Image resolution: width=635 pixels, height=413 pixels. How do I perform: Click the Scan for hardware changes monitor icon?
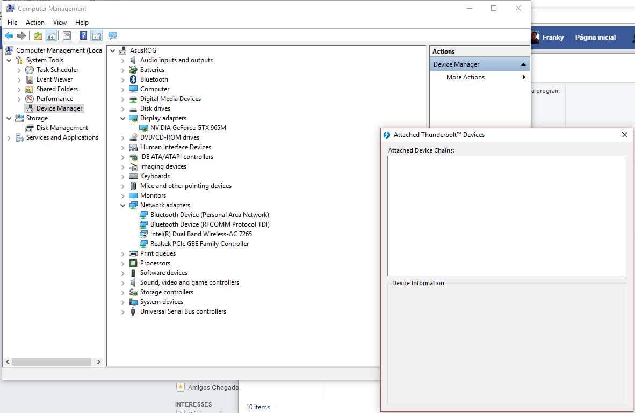[x=113, y=35]
